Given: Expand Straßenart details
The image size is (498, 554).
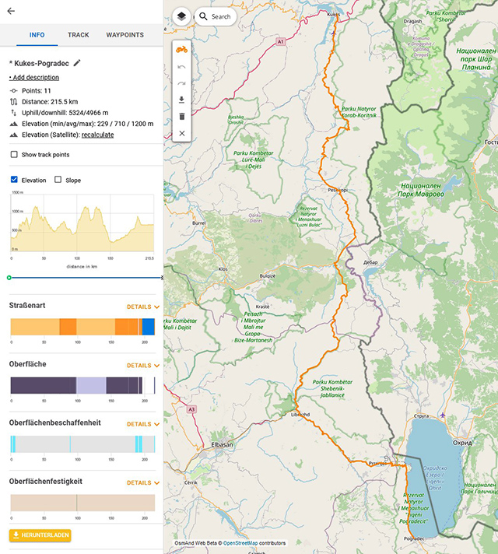Looking at the screenshot, I should point(143,307).
